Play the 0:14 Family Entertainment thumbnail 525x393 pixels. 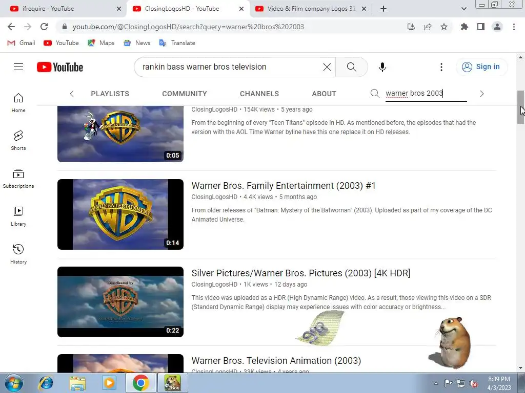pyautogui.click(x=120, y=214)
